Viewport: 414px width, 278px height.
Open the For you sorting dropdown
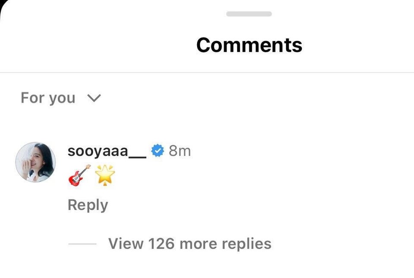tap(60, 98)
